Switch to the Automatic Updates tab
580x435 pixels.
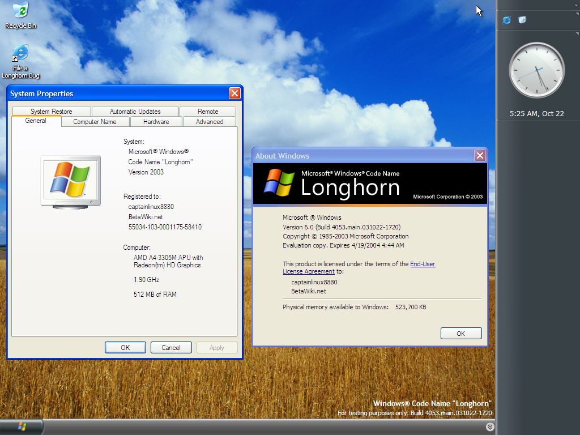[135, 112]
